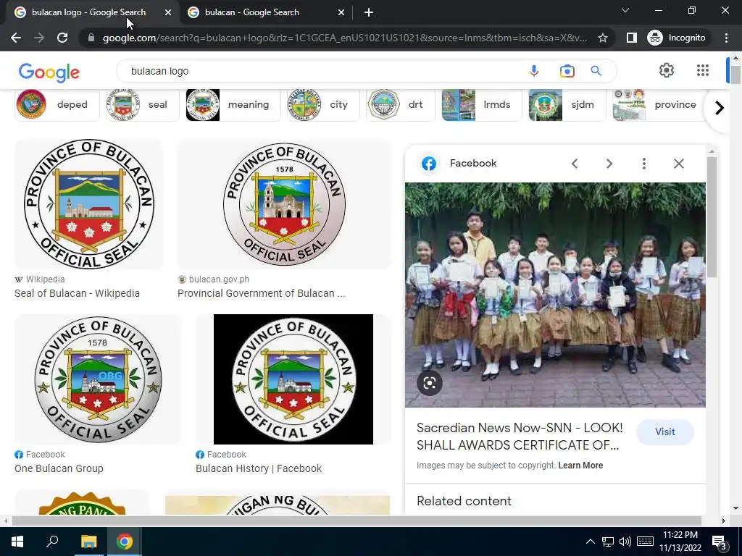Filter results by the 'drt' chip
Viewport: 742px width, 556px height.
[400, 104]
